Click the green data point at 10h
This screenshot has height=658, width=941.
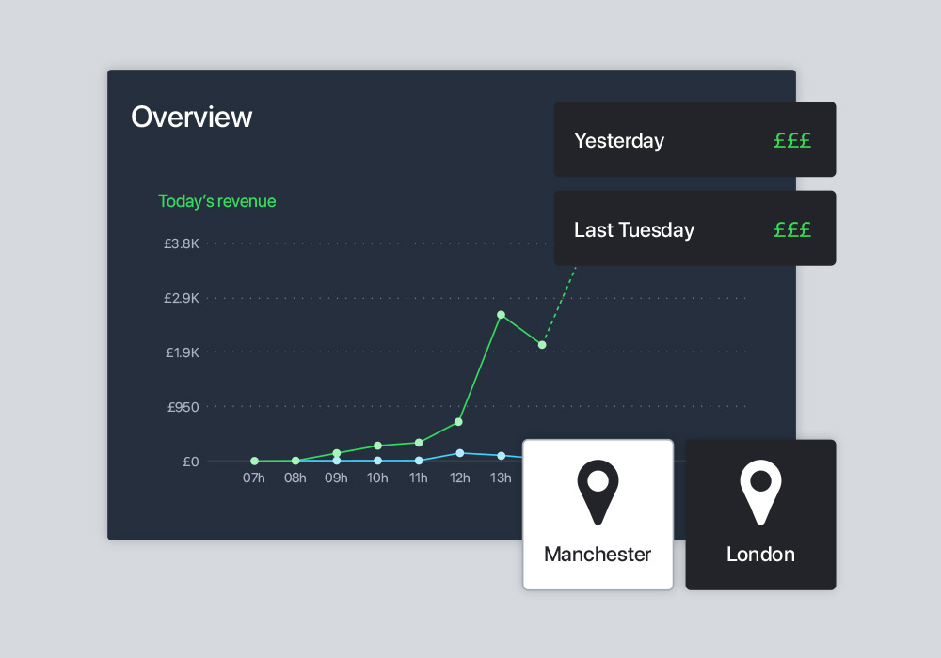point(377,446)
